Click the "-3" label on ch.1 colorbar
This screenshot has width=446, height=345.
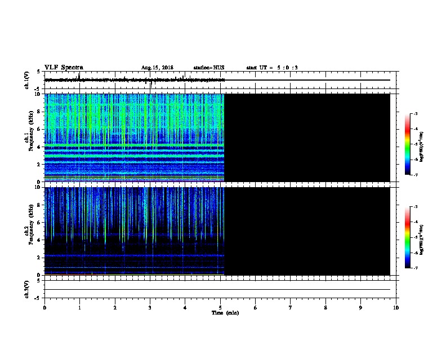point(415,113)
